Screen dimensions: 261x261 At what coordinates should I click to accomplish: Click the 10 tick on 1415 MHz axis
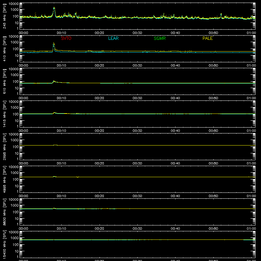point(17,121)
